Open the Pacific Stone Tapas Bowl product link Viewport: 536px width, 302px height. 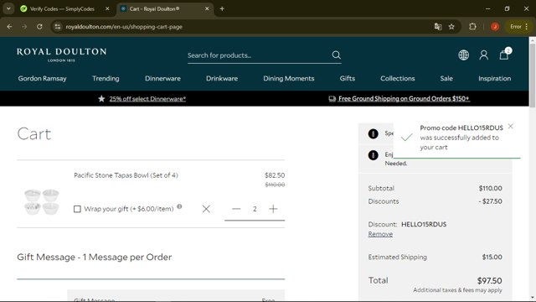click(126, 175)
